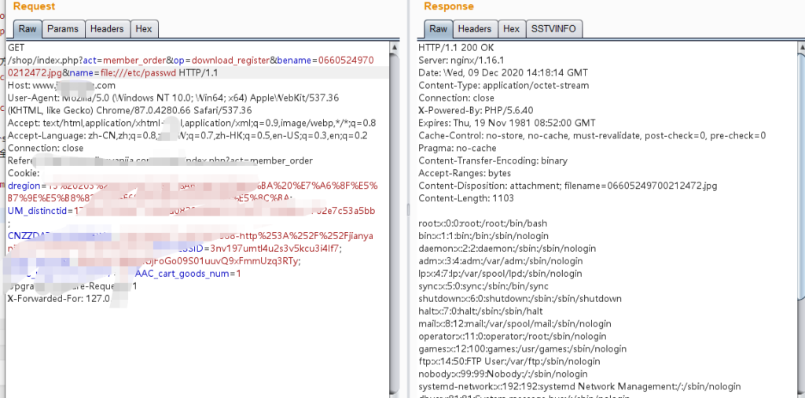This screenshot has width=805, height=398.
Task: Click the Accept-Ranges: bytes header
Action: 465,173
